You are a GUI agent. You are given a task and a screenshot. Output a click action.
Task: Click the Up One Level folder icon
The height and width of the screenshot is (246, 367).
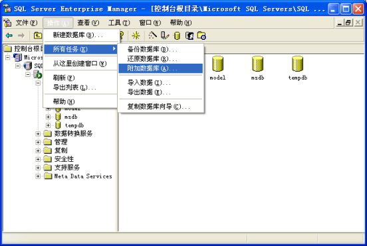[38, 36]
